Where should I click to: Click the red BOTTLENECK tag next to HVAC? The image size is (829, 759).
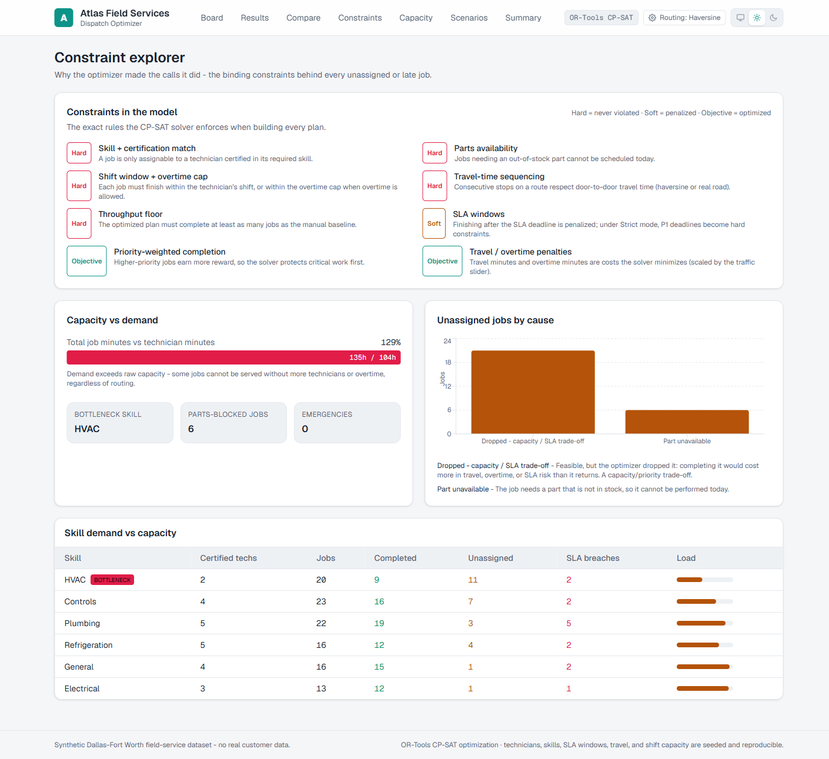[x=112, y=580]
